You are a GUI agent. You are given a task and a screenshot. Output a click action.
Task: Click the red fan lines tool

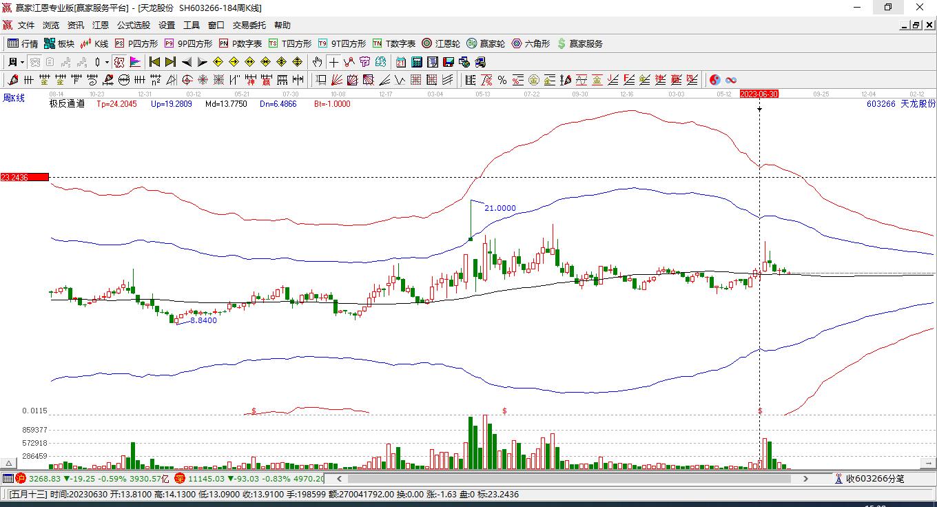point(336,80)
